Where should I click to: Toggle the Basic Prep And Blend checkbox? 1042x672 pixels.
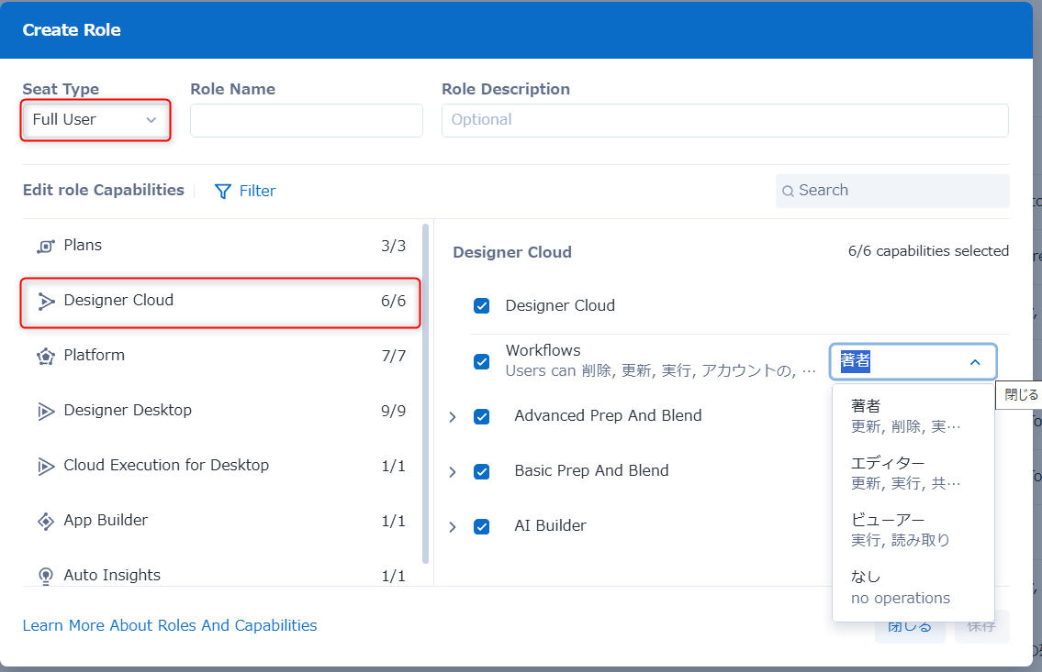pos(482,471)
